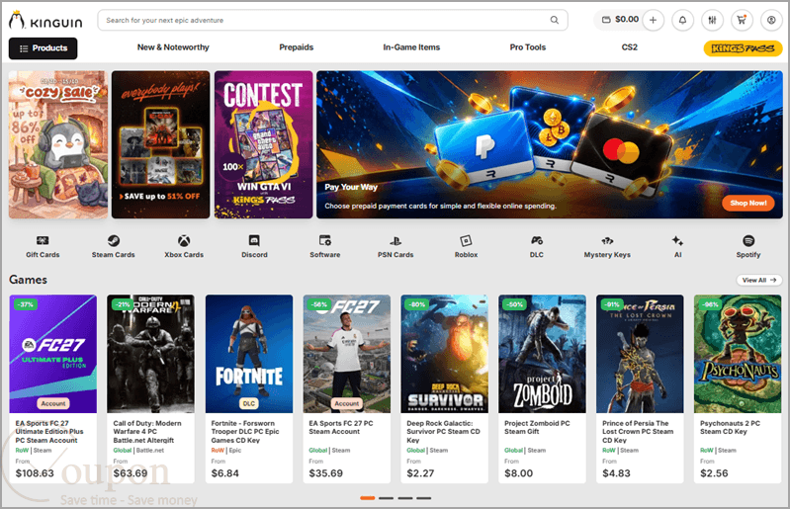790x509 pixels.
Task: Open Deep Rock Galactic Survivor cover
Action: coord(444,354)
